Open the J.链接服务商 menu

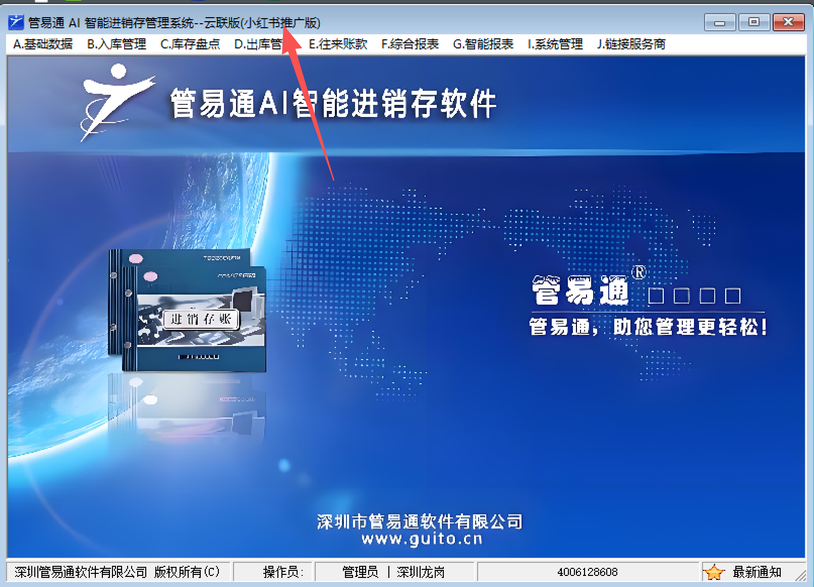[x=631, y=44]
